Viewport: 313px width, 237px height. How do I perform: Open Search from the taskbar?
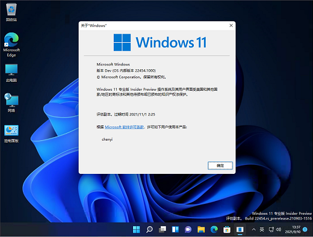click(x=149, y=229)
